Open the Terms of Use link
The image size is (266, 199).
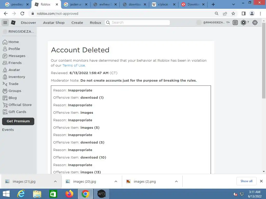click(74, 65)
